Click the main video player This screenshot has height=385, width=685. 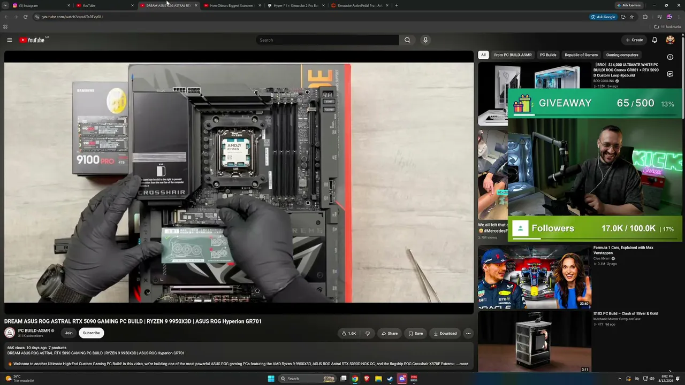tap(239, 182)
